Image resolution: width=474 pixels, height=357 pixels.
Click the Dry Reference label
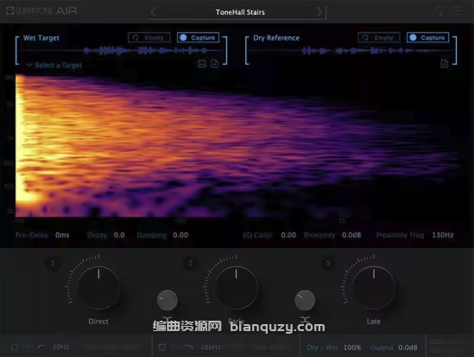pyautogui.click(x=276, y=38)
